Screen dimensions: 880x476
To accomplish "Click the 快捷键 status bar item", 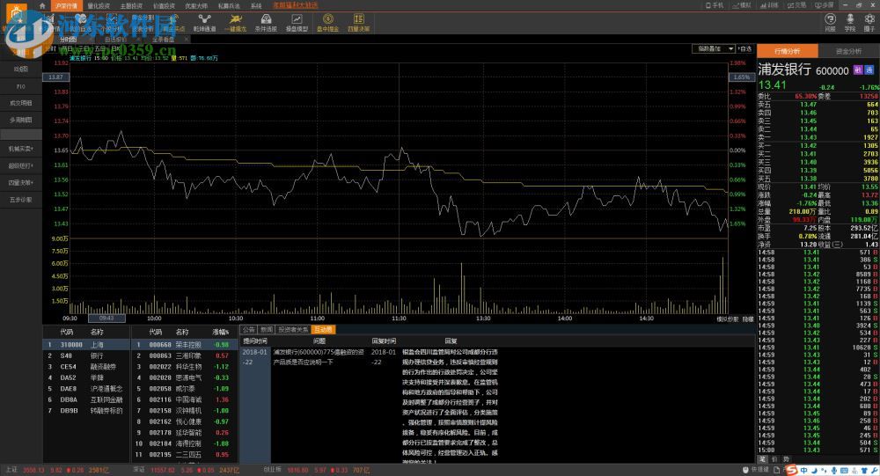I will (757, 470).
